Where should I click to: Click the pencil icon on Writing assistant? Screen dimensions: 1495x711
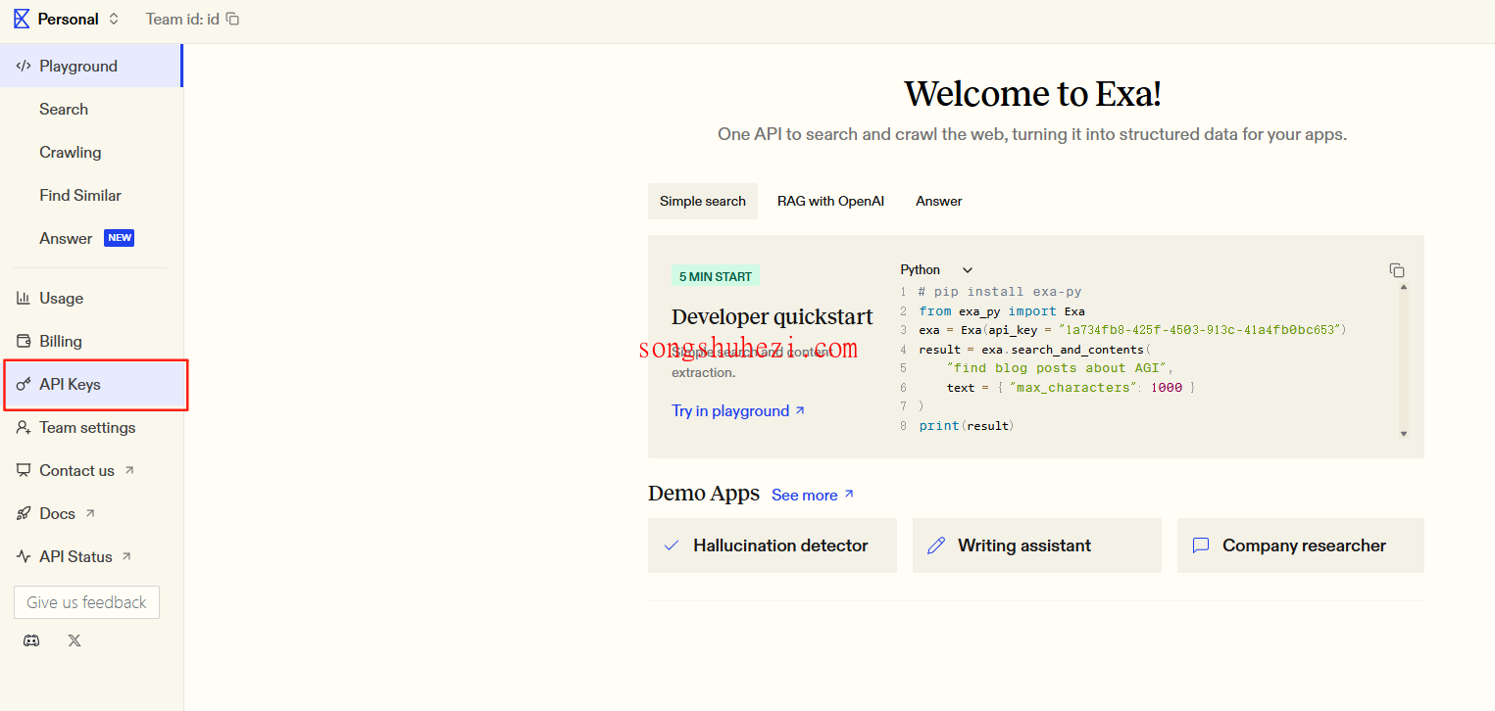[x=936, y=545]
